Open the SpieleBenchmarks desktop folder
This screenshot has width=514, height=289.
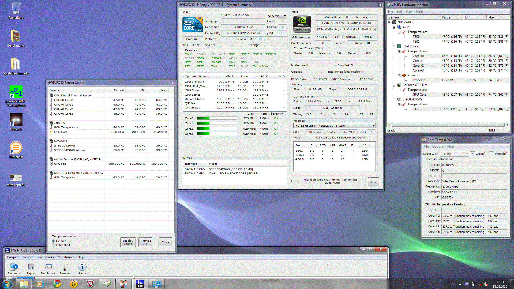pyautogui.click(x=16, y=66)
